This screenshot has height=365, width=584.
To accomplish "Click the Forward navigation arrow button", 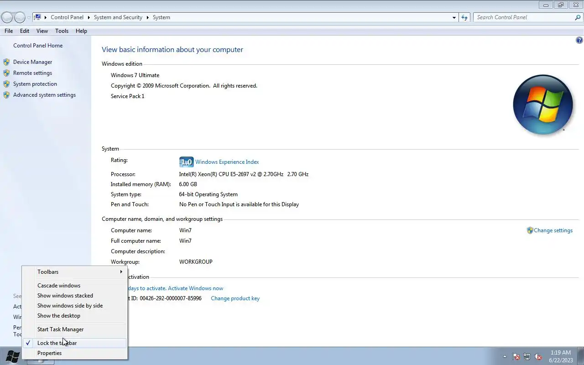I will click(x=20, y=17).
